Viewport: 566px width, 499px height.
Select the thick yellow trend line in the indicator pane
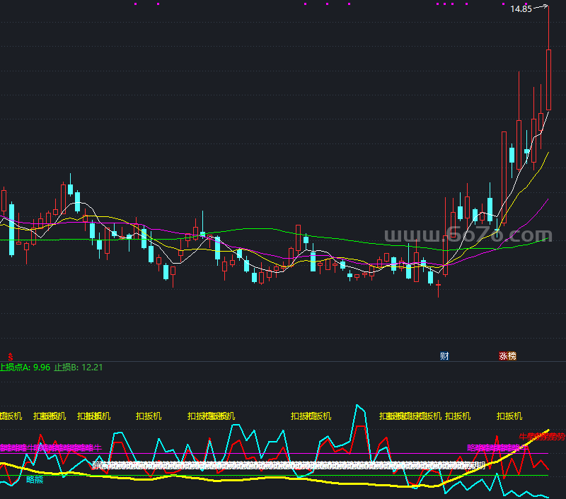point(275,478)
